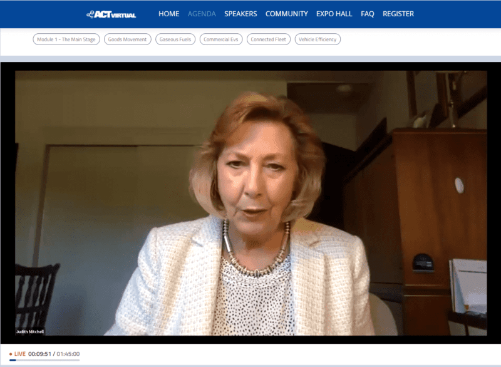Open the FAQ page

[x=368, y=14]
